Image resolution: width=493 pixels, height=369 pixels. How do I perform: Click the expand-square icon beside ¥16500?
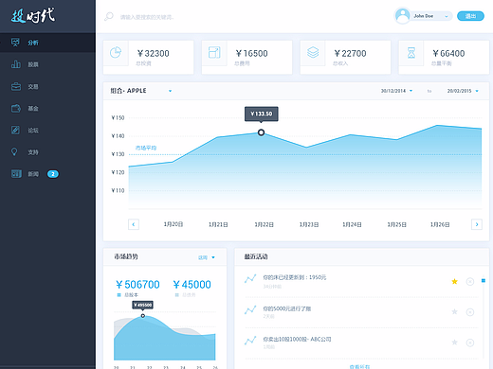click(x=214, y=52)
